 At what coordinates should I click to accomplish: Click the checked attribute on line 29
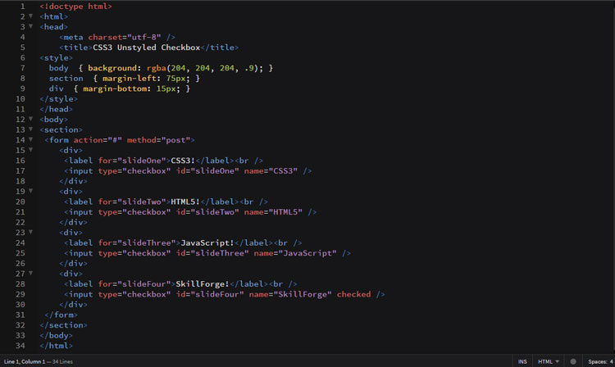click(353, 294)
